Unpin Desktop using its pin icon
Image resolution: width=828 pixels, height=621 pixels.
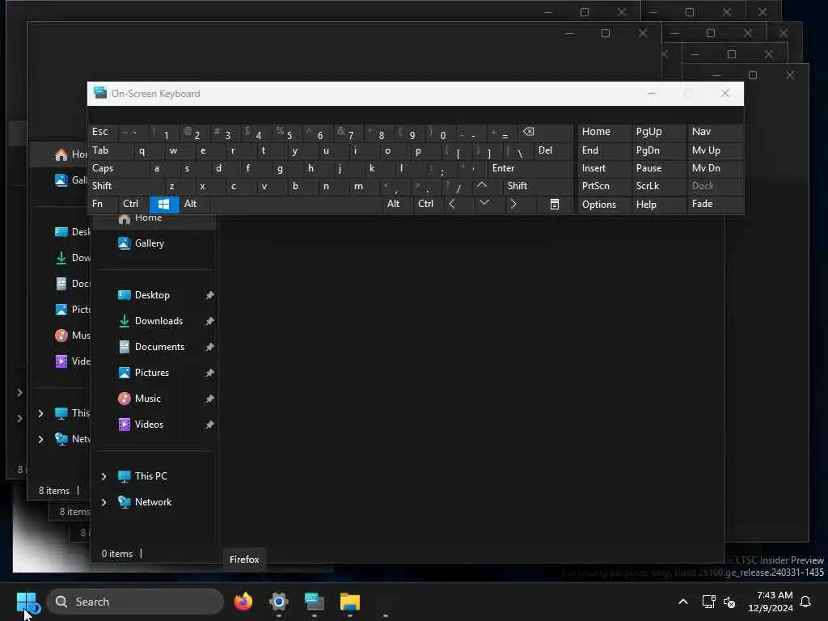point(209,295)
